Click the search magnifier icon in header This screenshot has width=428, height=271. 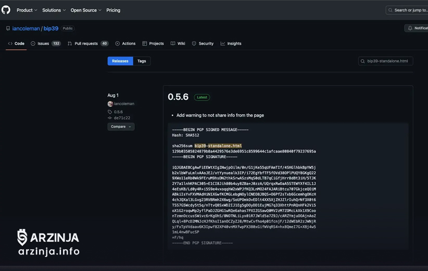pyautogui.click(x=391, y=10)
